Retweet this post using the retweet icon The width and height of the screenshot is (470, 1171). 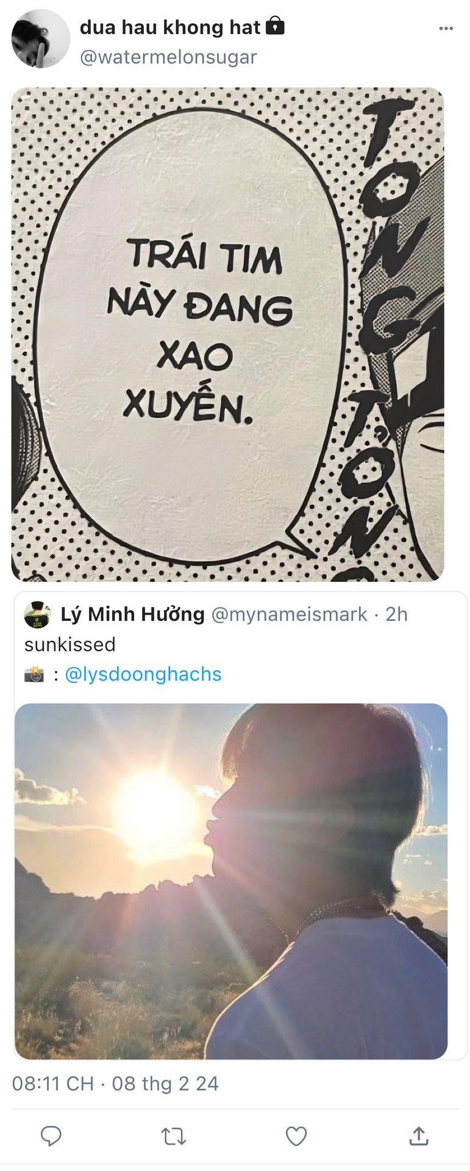[x=173, y=1136]
